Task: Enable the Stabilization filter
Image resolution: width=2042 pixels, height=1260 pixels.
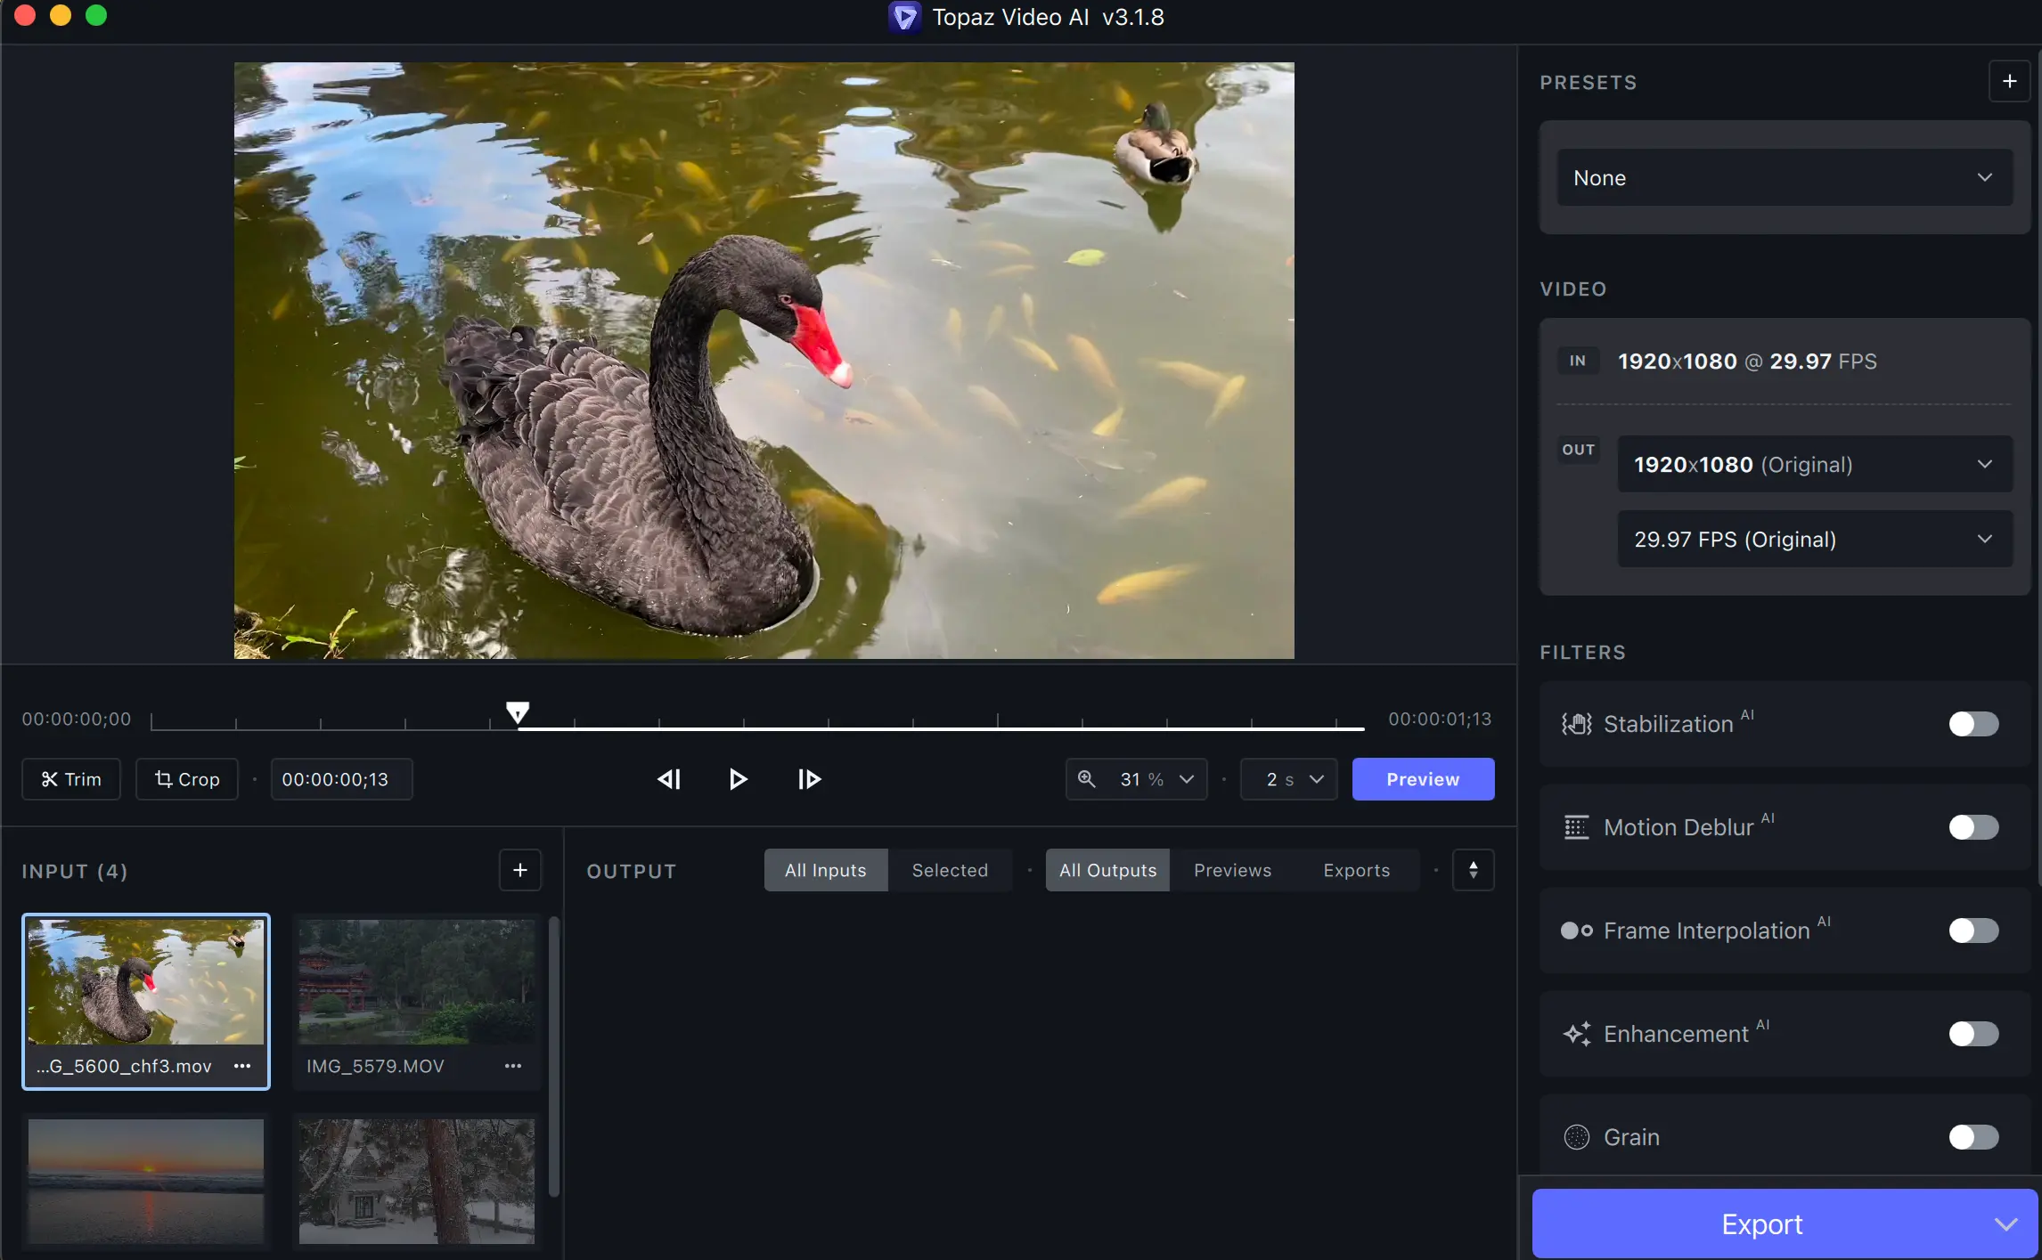Action: [x=1973, y=724]
